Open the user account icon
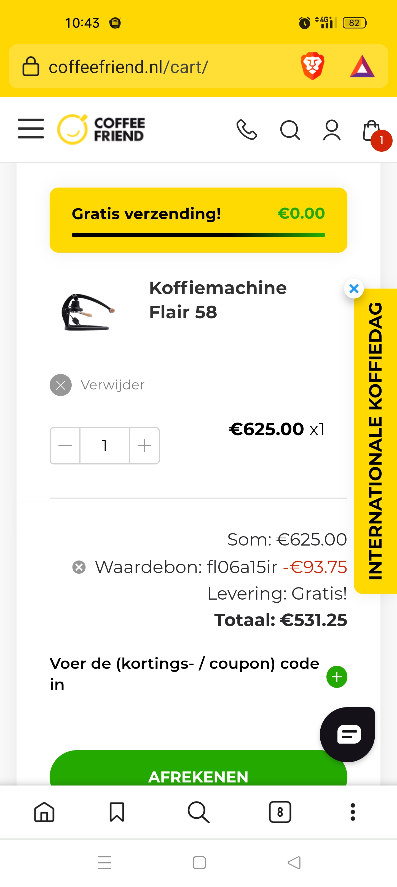Screen dimensions: 397x887 332,130
